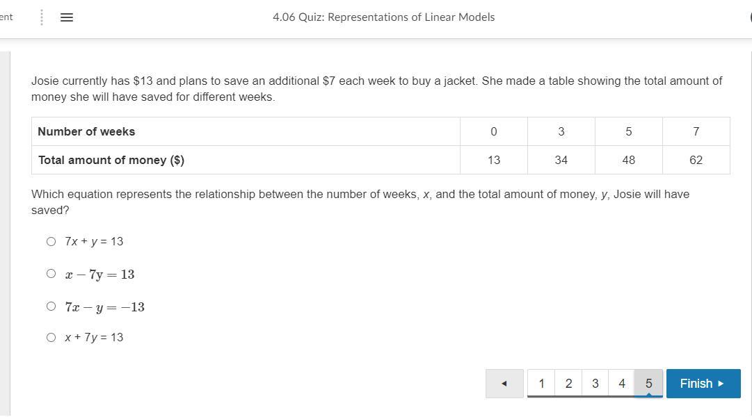The width and height of the screenshot is (752, 417).
Task: Click the 'Total amount of money ($)' cell
Action: click(x=111, y=160)
